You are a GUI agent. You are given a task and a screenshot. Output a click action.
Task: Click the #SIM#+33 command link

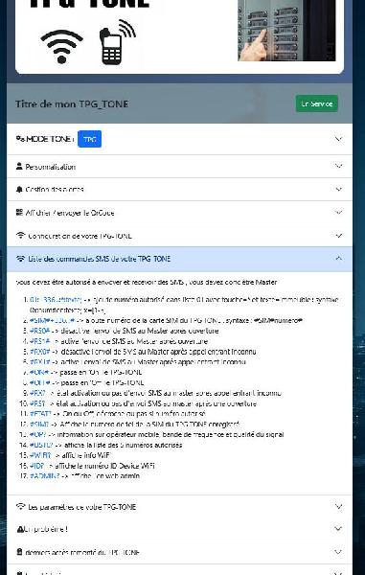[52, 320]
